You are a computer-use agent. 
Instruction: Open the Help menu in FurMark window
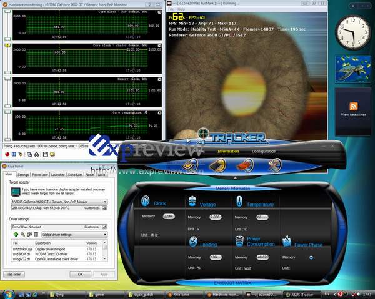(x=181, y=9)
